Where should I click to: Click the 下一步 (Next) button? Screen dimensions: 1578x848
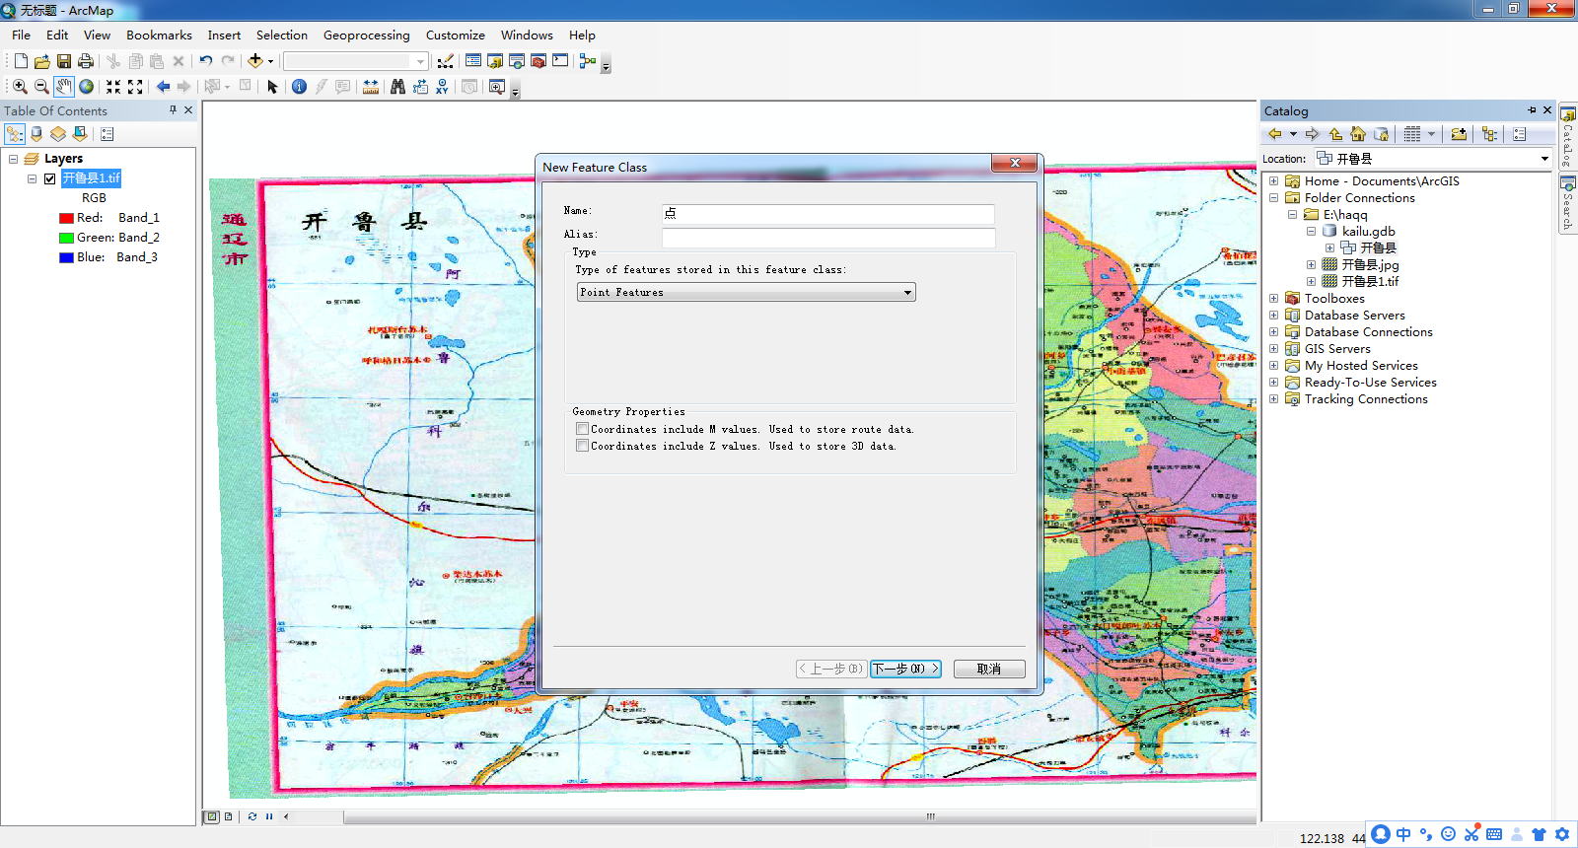pos(905,669)
